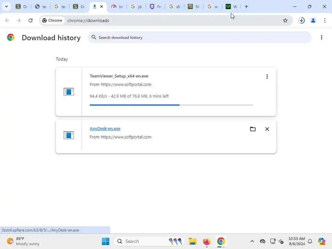The image size is (332, 249).
Task: Switch to the 'In' speedometer tab
Action: (x=117, y=6)
